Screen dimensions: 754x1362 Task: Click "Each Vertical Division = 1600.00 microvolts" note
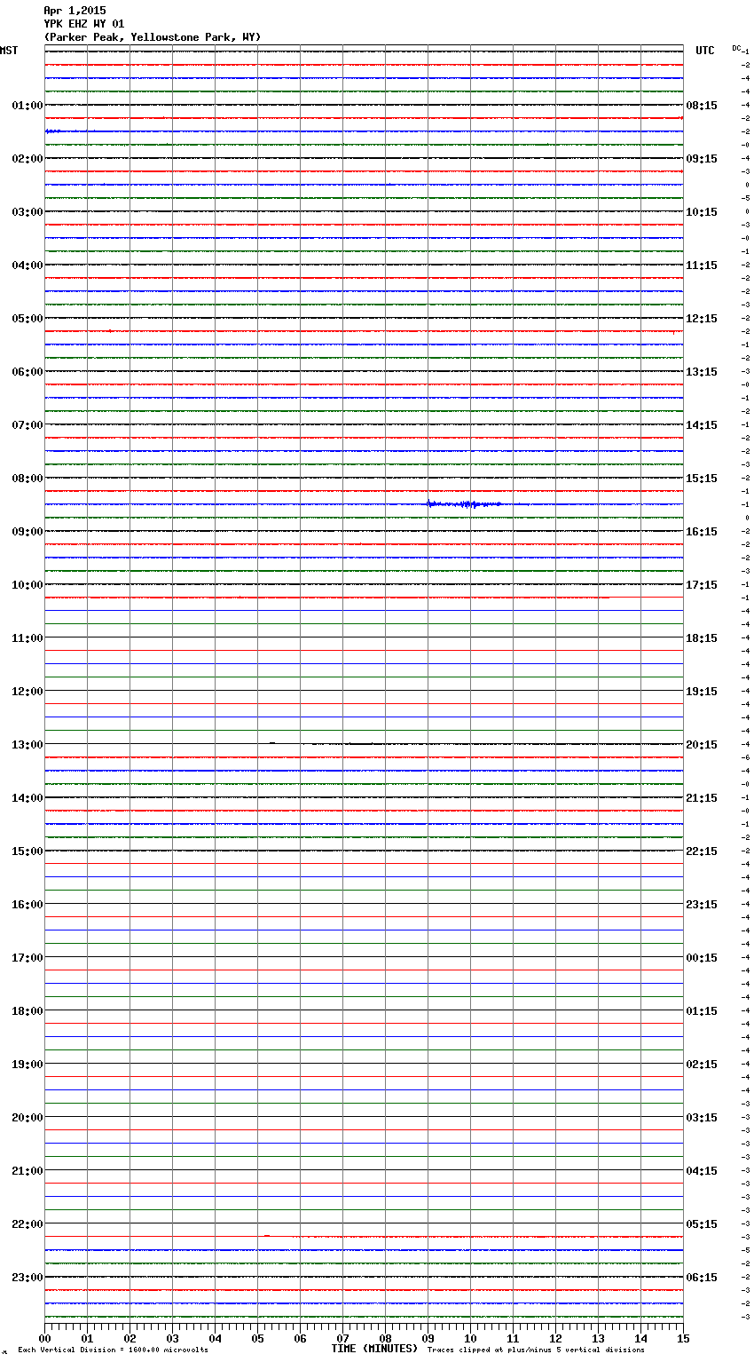113,1350
